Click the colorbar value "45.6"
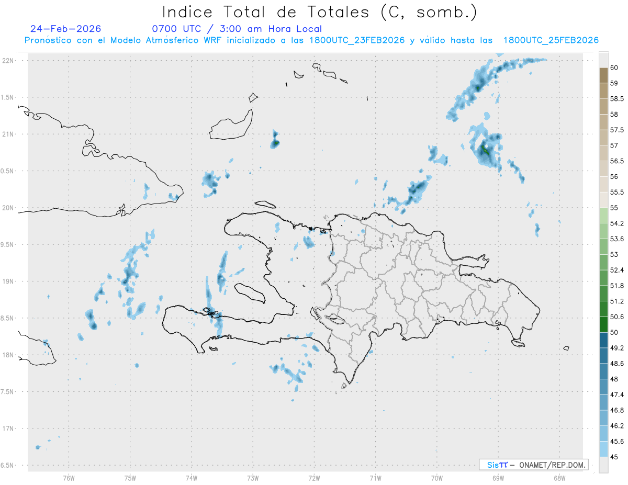 [x=616, y=442]
